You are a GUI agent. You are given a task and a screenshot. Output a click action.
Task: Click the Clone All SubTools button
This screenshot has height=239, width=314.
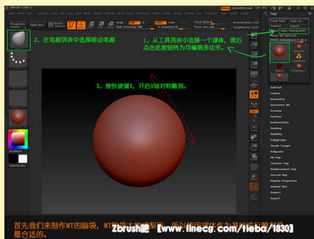pyautogui.click(x=289, y=35)
